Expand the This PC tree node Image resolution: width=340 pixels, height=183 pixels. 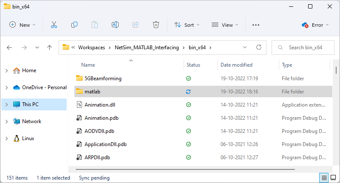(x=6, y=104)
